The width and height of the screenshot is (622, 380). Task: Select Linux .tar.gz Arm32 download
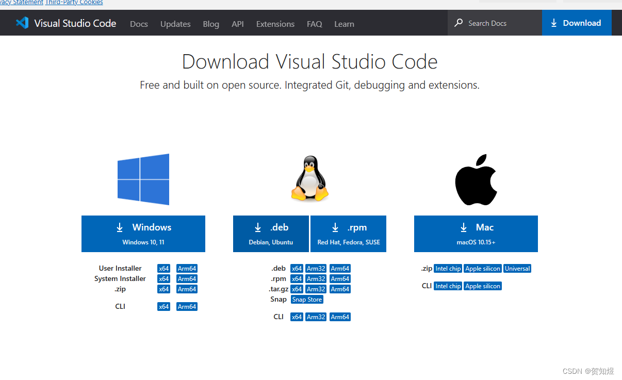(x=316, y=289)
